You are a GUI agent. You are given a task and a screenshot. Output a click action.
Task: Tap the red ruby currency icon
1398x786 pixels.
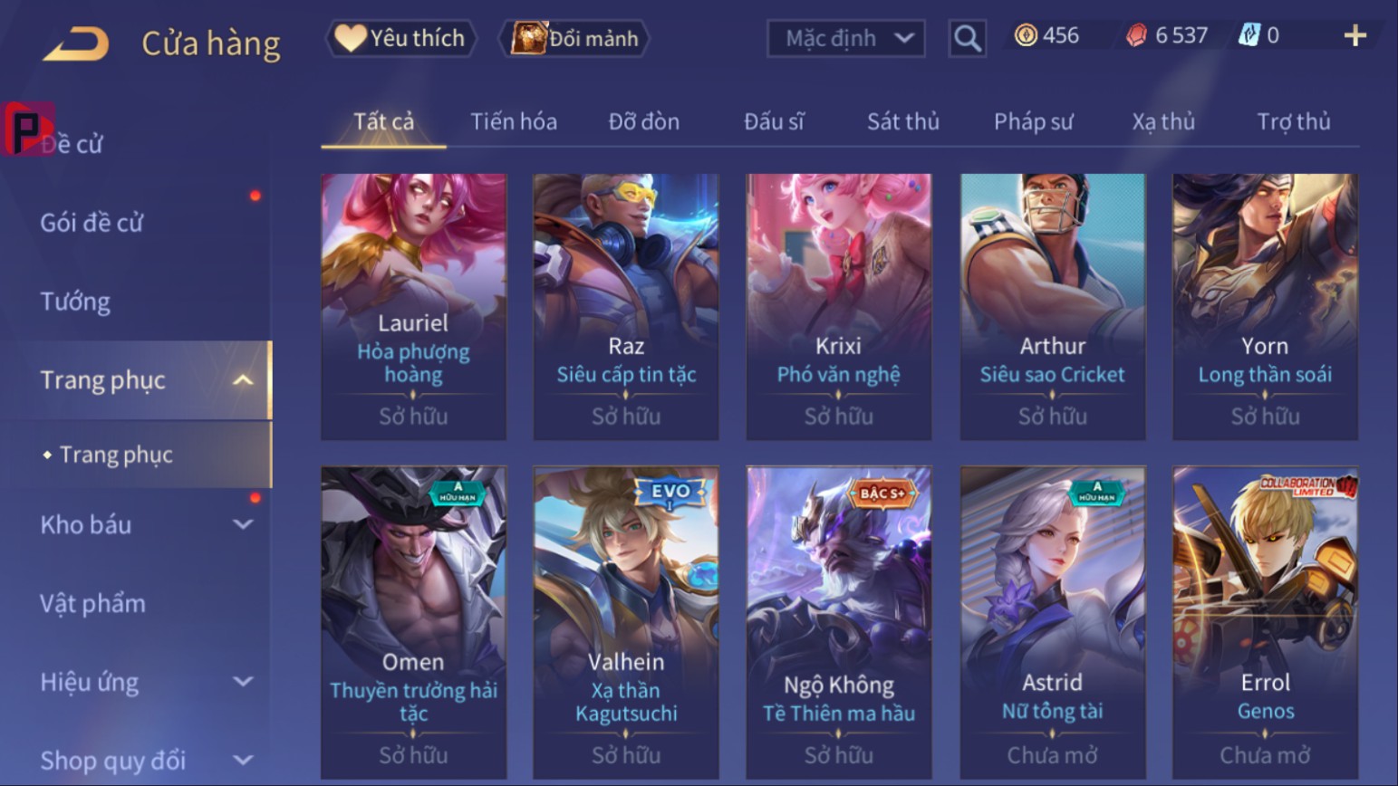click(1136, 35)
